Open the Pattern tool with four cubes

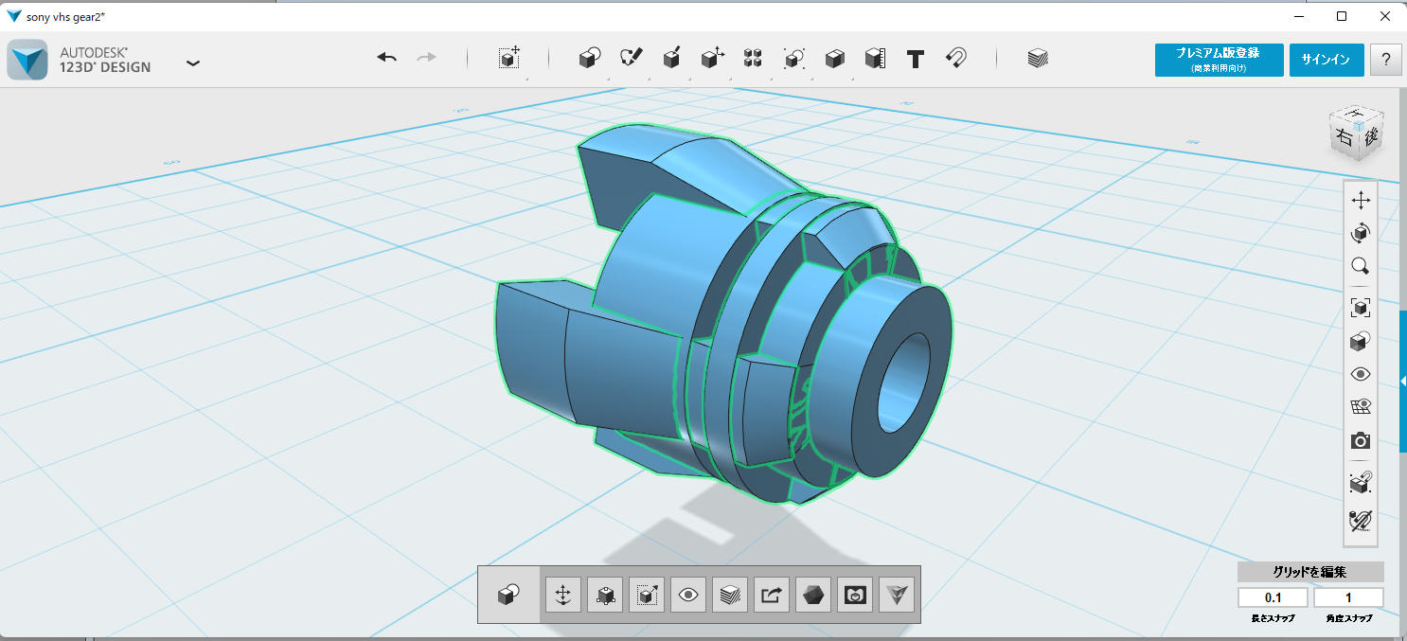[x=753, y=59]
